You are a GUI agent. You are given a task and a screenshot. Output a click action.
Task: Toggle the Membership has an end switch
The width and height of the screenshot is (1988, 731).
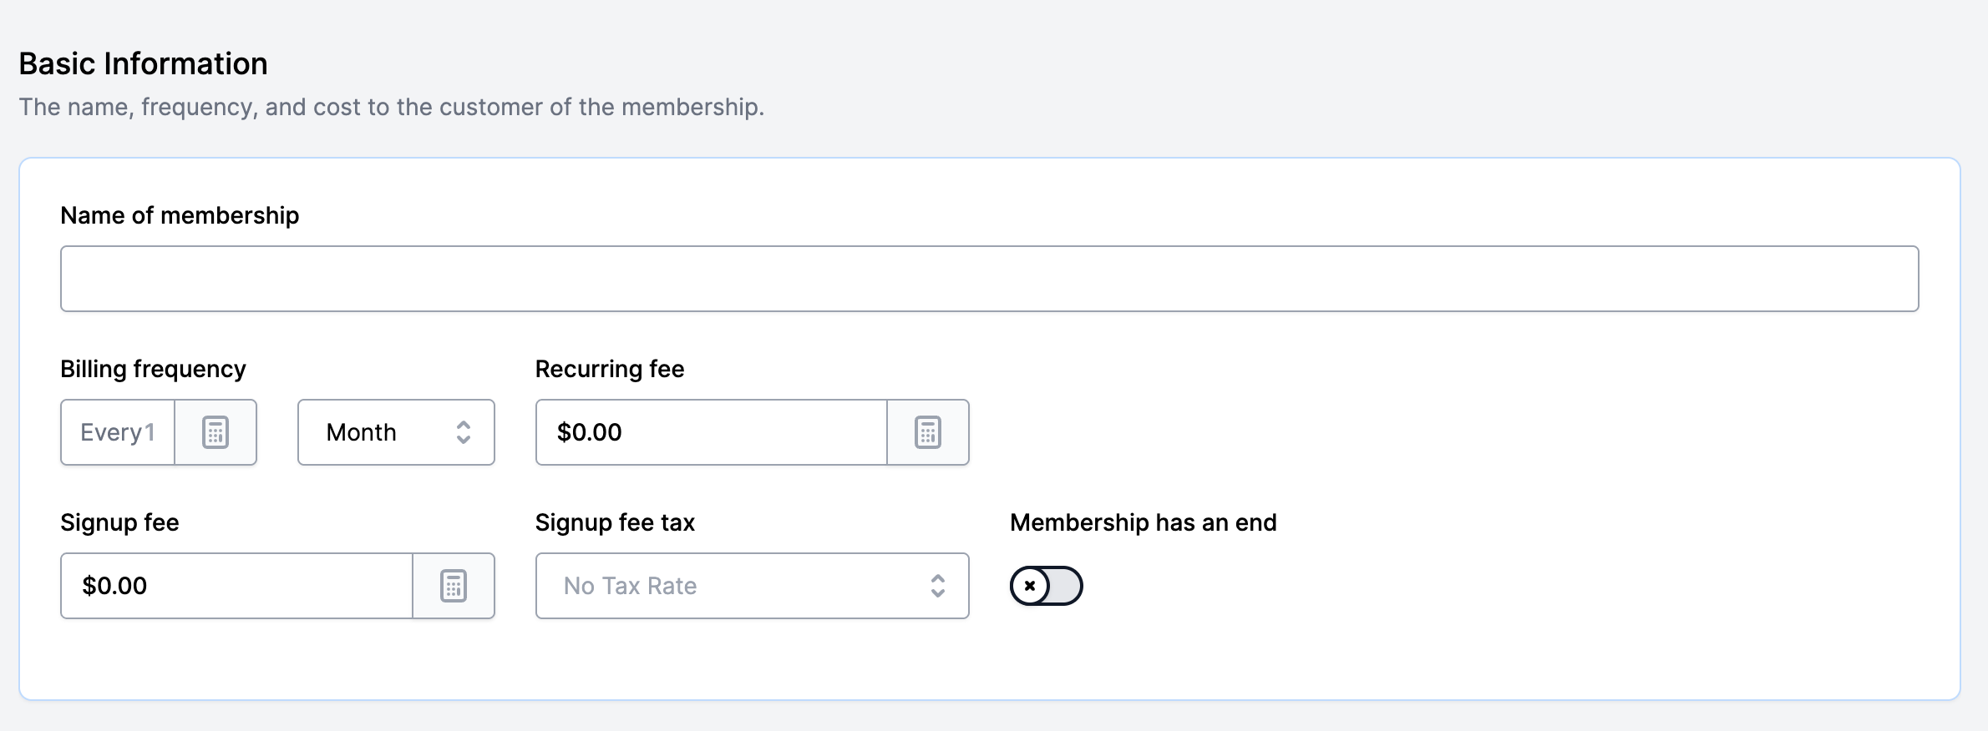[x=1047, y=586]
